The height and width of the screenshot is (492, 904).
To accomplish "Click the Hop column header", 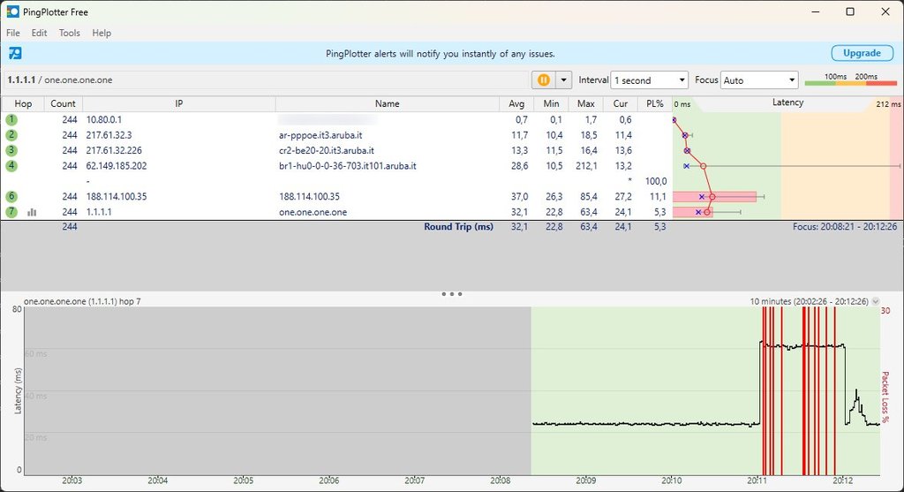I will (23, 104).
